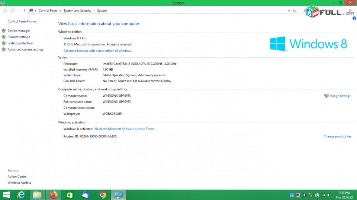Click the shield icon beside Remote settings
Screen dimensions: 357x200
click(4, 37)
